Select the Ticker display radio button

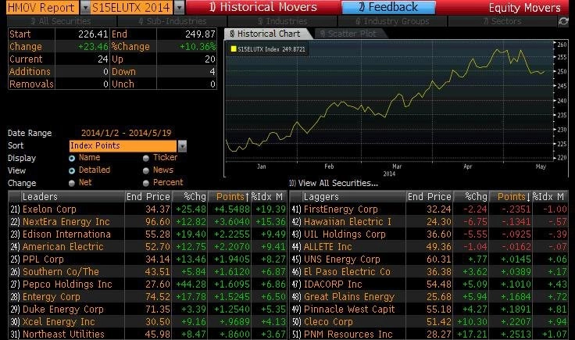coord(146,158)
